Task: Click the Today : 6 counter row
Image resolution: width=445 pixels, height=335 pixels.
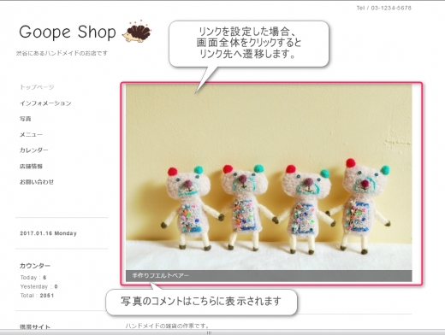Action: (33, 278)
